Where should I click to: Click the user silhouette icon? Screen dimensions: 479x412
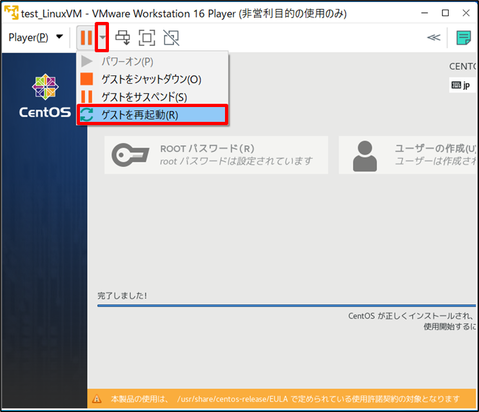coord(365,156)
